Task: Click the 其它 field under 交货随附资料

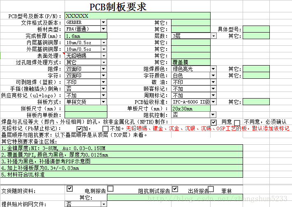Action: point(175,198)
